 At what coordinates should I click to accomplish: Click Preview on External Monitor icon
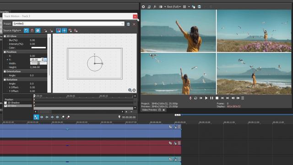click(x=149, y=7)
